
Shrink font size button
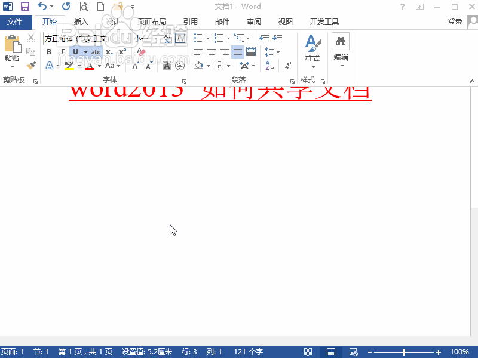[148, 66]
